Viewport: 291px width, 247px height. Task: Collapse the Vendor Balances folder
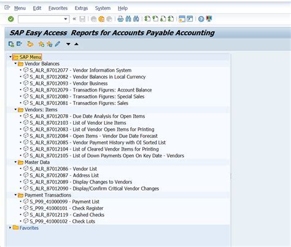(x=15, y=64)
